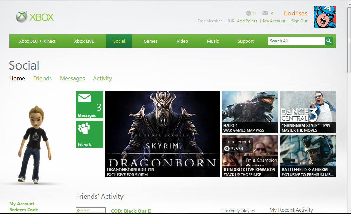Open the COD: Black Ops II link
Screen dimensions: 351x214
[131, 211]
